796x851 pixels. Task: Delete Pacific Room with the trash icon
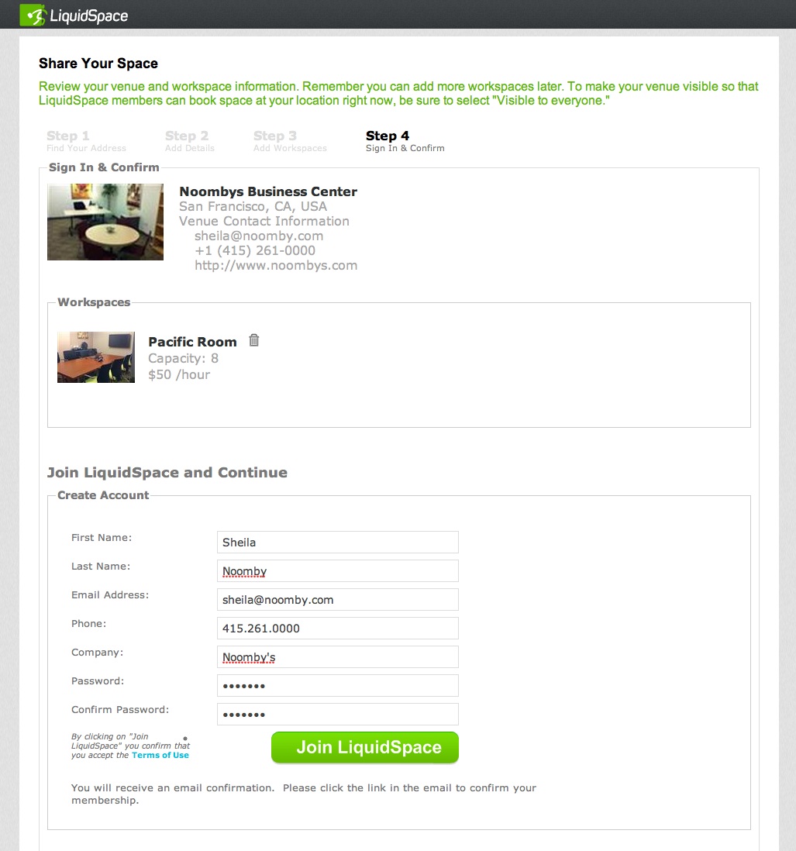tap(254, 340)
